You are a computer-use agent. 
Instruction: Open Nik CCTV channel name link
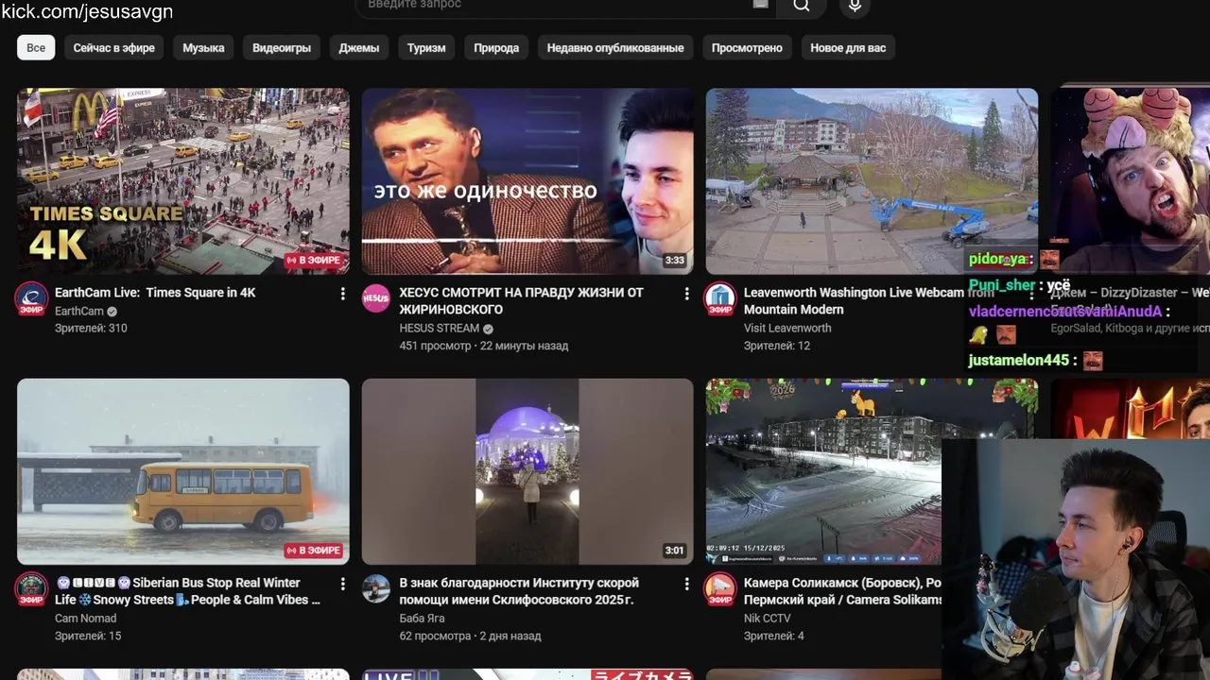click(x=767, y=619)
